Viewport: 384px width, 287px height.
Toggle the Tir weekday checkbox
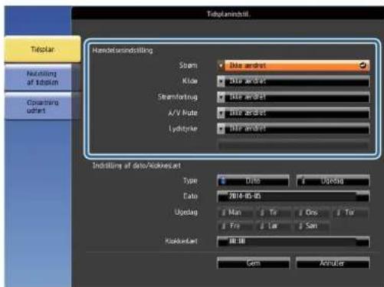click(273, 213)
